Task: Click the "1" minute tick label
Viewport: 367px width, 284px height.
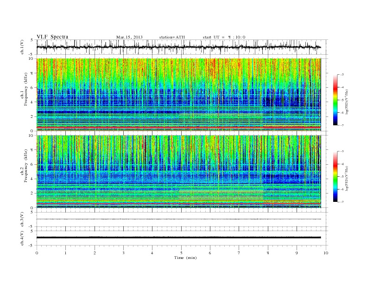Action: tap(66, 253)
